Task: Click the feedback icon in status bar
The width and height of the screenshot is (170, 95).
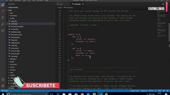Action: point(164,91)
